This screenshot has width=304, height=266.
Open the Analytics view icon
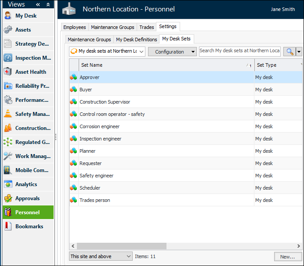(x=8, y=184)
